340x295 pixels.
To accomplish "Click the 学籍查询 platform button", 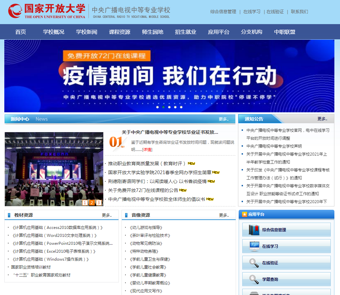I will pyautogui.click(x=287, y=279).
